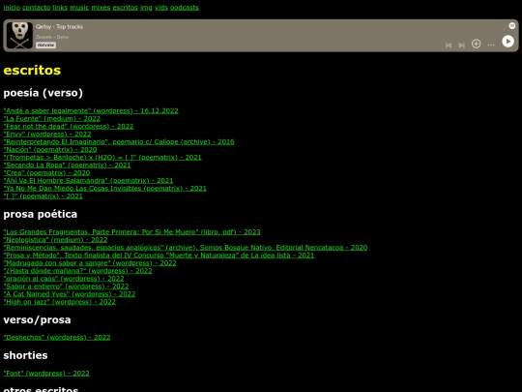Navigate to the mixes page
The image size is (522, 392).
(x=101, y=8)
